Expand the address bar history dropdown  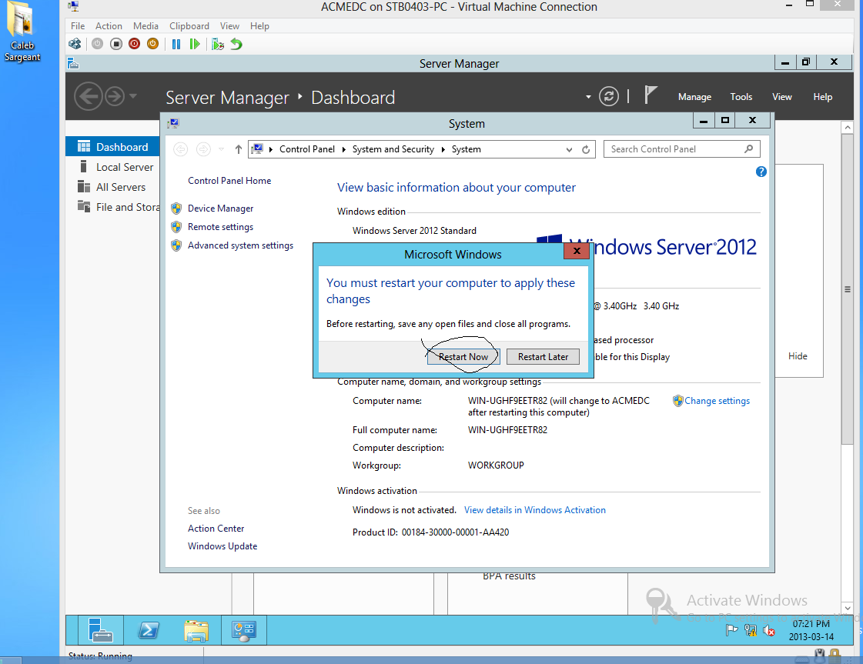click(569, 149)
